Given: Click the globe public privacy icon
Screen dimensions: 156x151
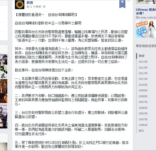Looking at the screenshot, I should click(44, 7).
